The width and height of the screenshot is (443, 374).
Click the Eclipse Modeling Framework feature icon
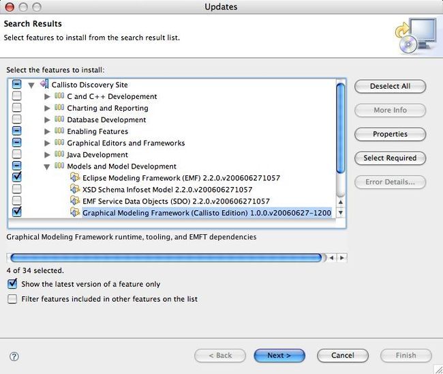(75, 177)
